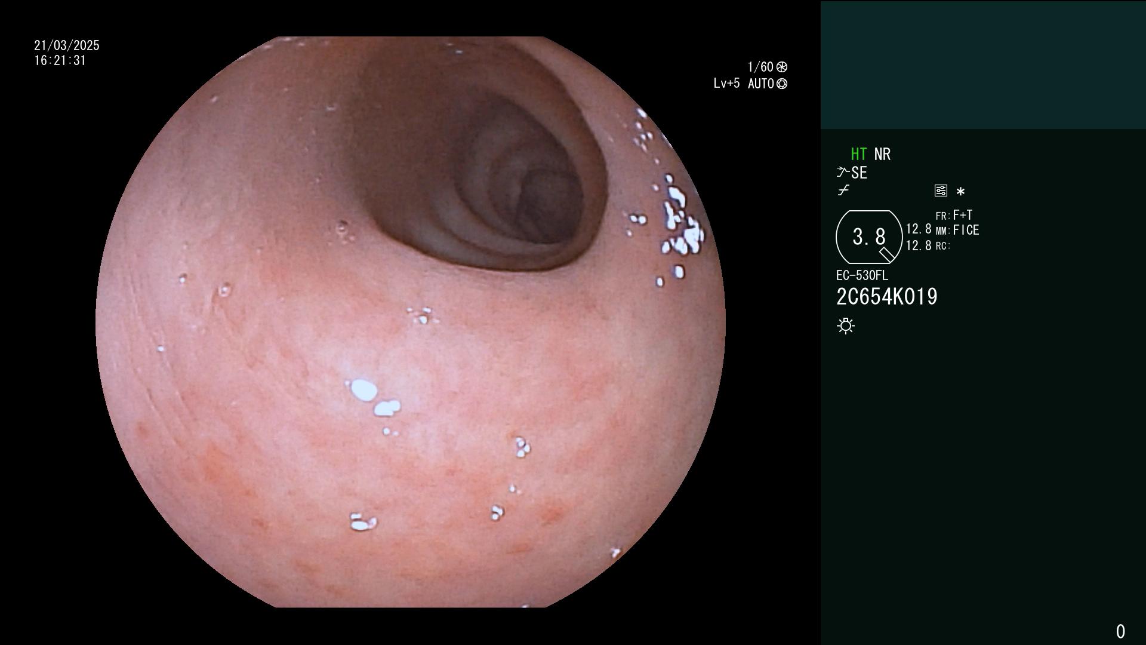Click the MM: FICE mode setting
This screenshot has height=645, width=1146.
coord(957,230)
